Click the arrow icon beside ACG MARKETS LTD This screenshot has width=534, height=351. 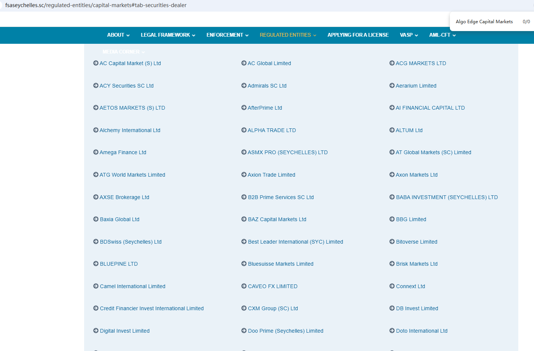coord(392,63)
